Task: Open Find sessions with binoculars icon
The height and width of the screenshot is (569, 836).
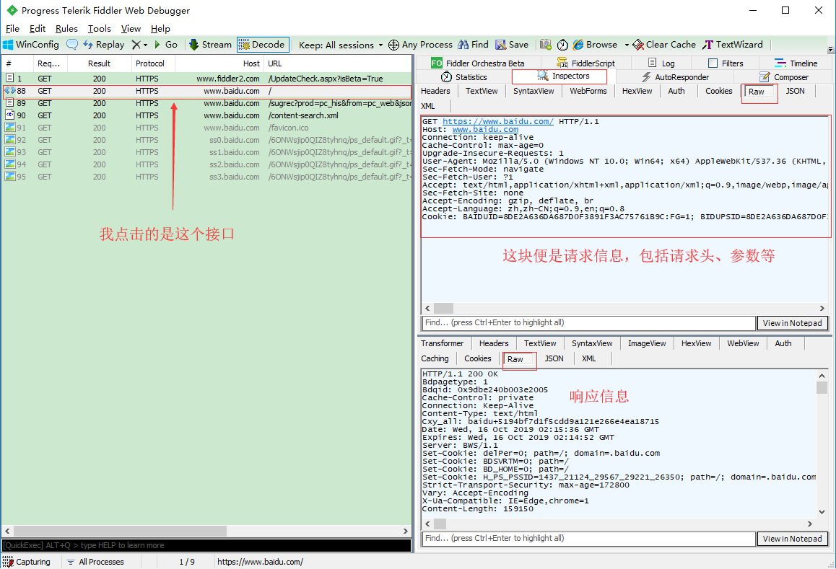Action: pos(473,45)
